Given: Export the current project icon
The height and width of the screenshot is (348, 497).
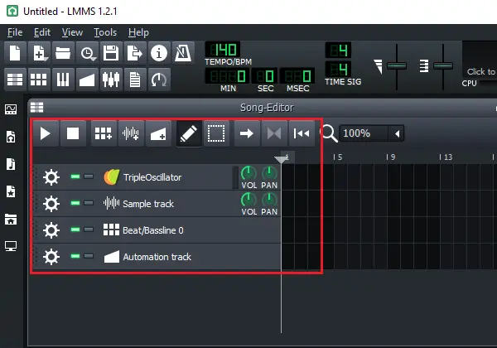Looking at the screenshot, I should point(135,53).
